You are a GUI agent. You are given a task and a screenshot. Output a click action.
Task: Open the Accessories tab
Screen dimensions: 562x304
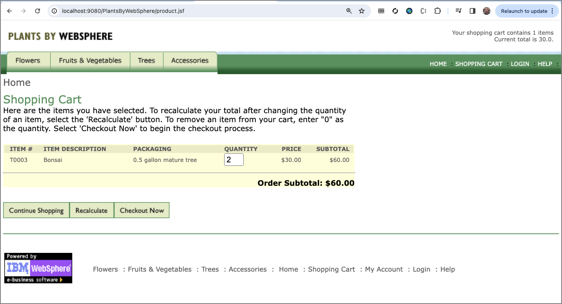coord(190,60)
